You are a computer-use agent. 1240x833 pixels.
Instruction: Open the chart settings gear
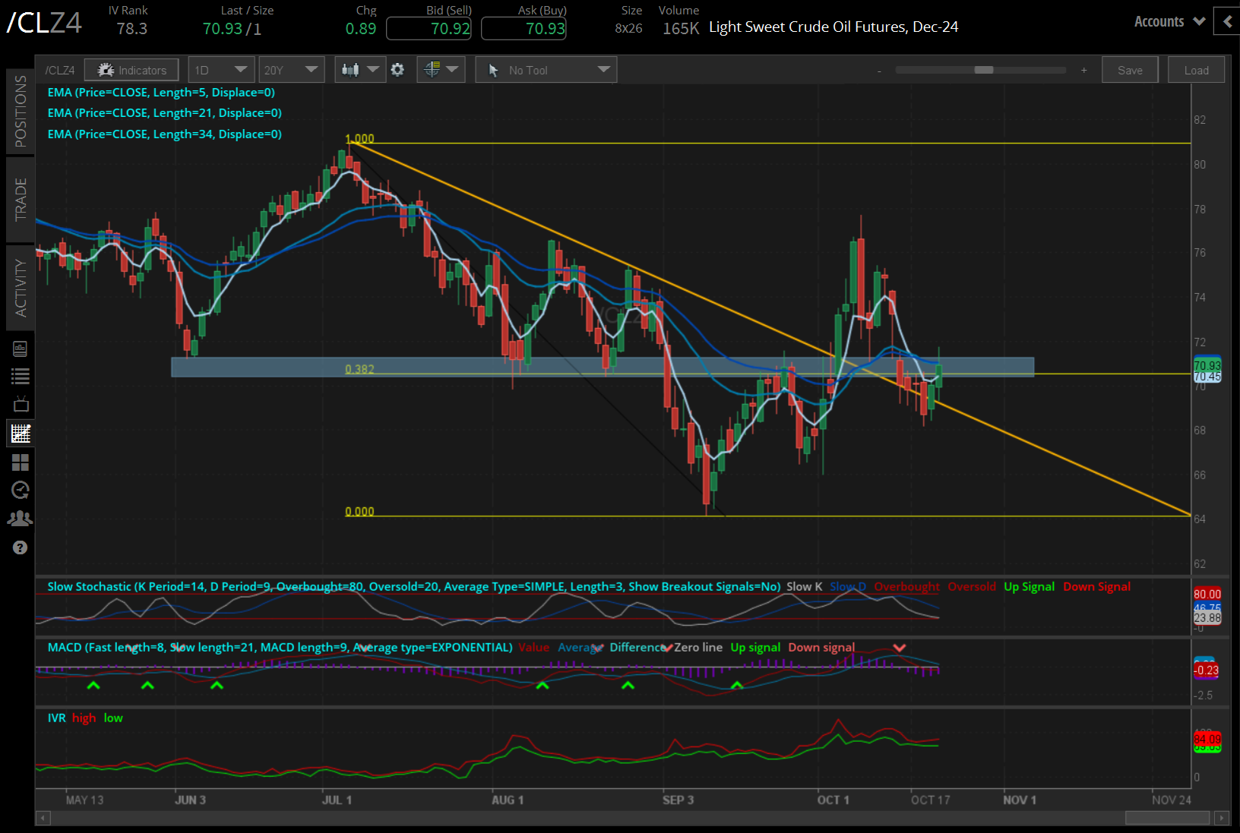point(397,69)
